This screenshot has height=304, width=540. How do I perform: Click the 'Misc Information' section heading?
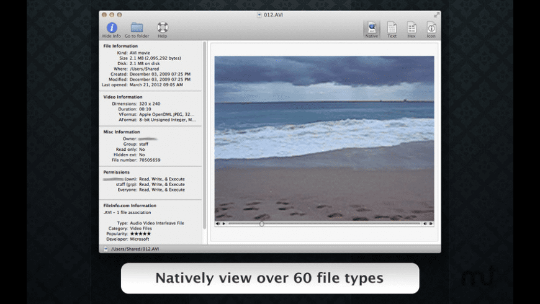click(x=122, y=132)
